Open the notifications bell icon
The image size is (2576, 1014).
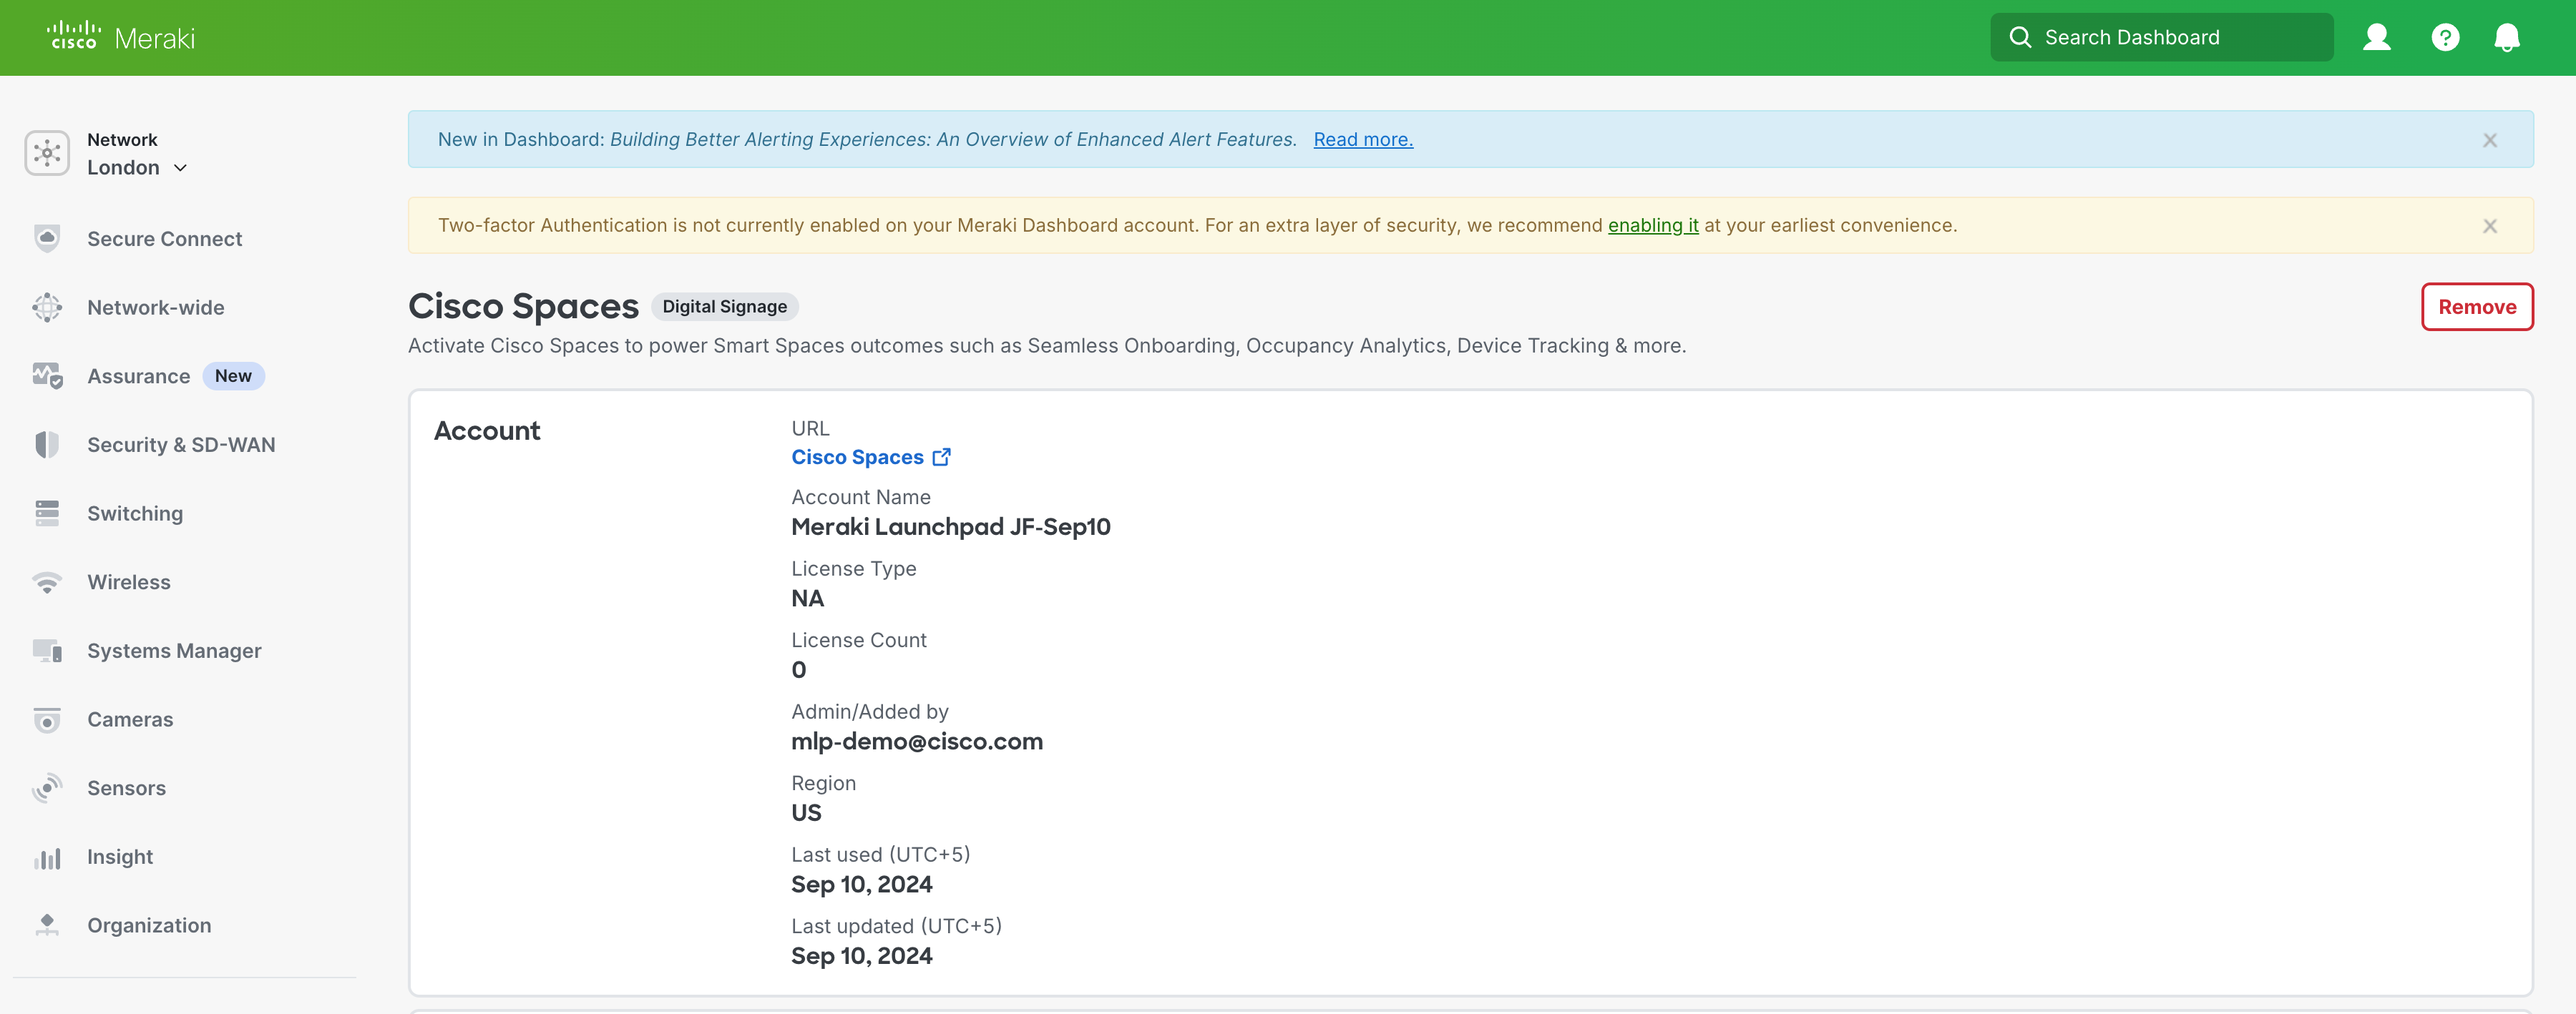[x=2506, y=37]
